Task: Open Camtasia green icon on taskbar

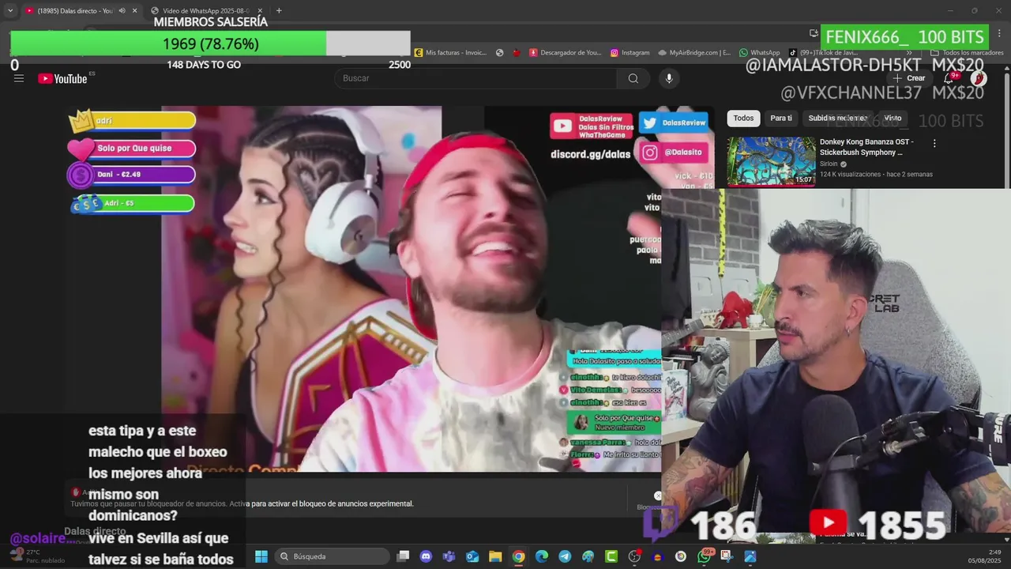Action: [611, 556]
